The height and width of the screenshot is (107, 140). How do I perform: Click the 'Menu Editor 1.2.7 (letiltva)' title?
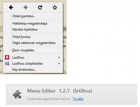[60, 91]
